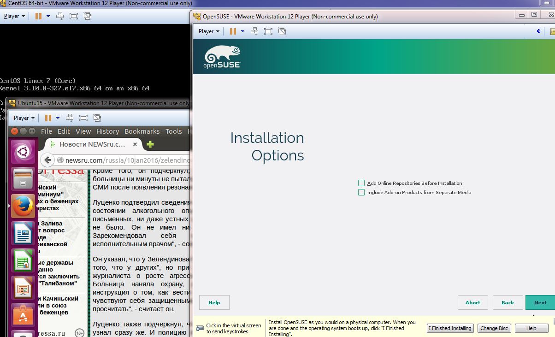Open the History menu in Firefox
The height and width of the screenshot is (337, 555).
pos(107,131)
